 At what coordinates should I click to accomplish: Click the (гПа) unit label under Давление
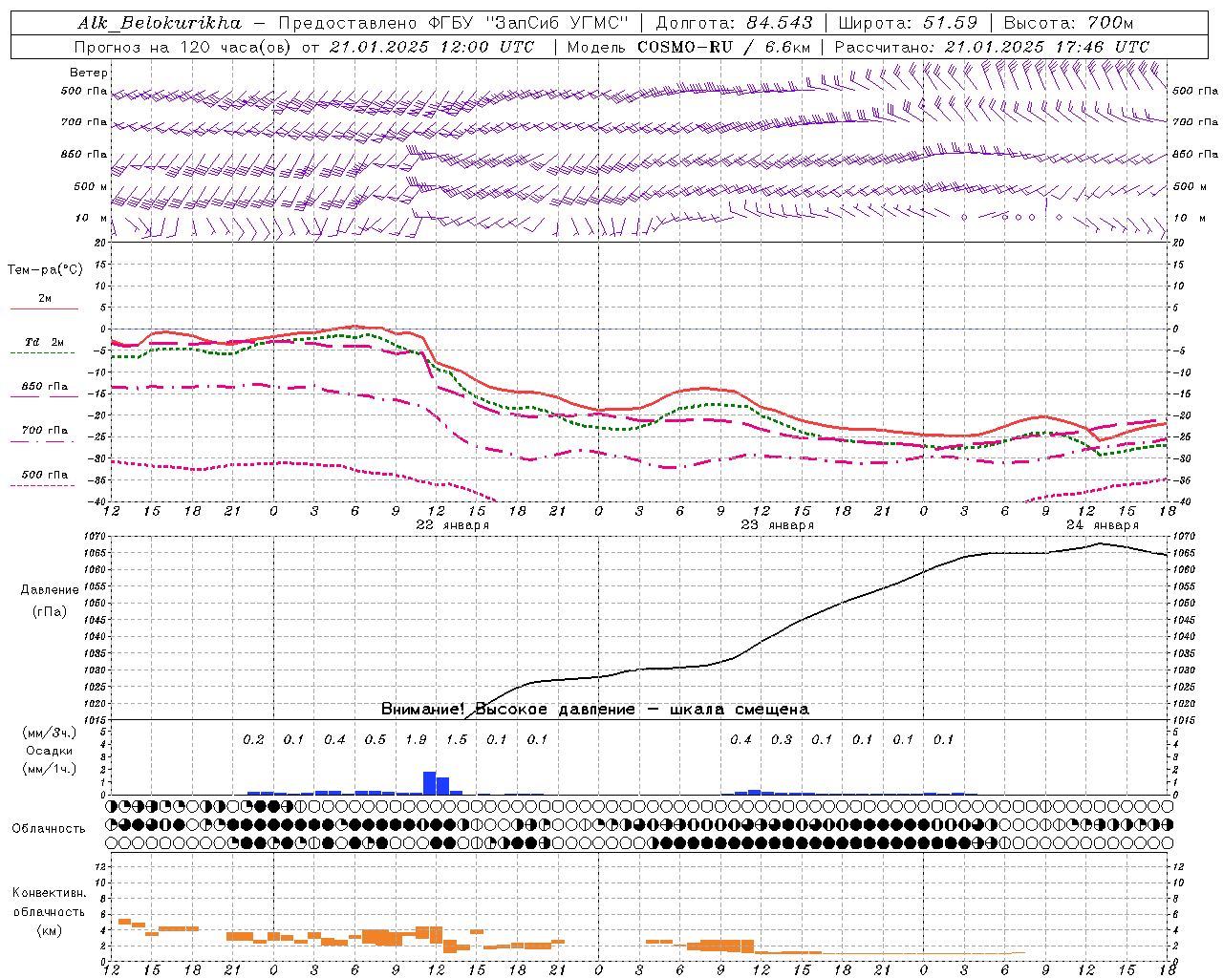coord(50,612)
